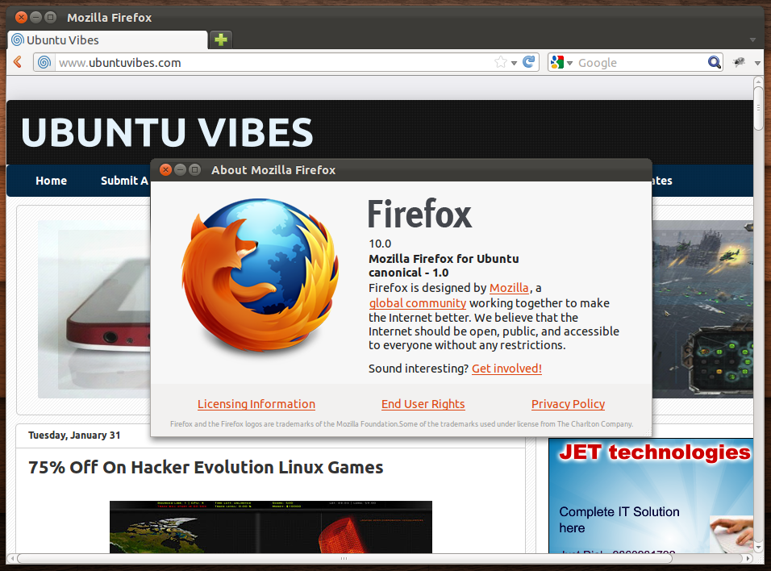
Task: Bookmark this page with the star icon
Action: pyautogui.click(x=501, y=62)
